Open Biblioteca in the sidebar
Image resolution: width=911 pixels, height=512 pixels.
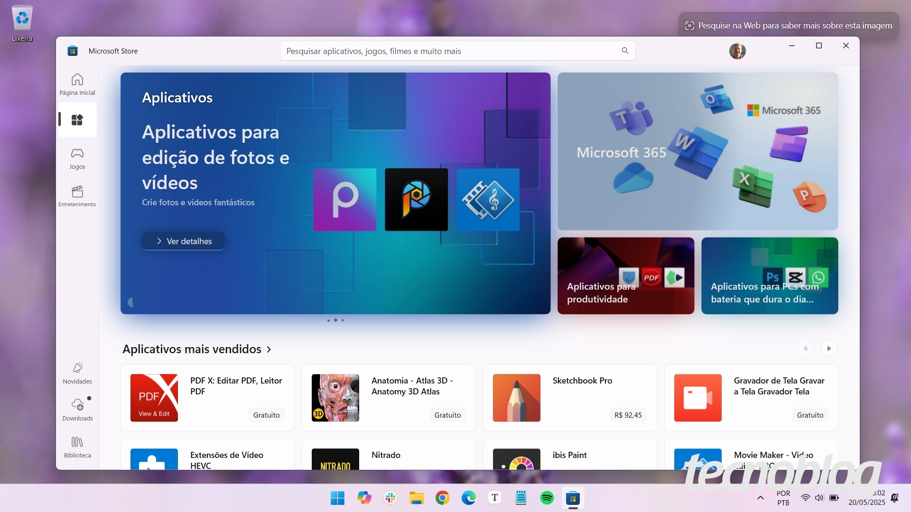coord(77,447)
